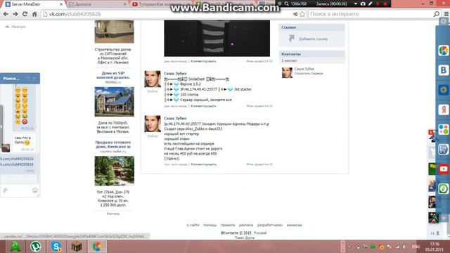Open contact Саша Зубко in Контакты
The image size is (450, 253).
[x=304, y=69]
